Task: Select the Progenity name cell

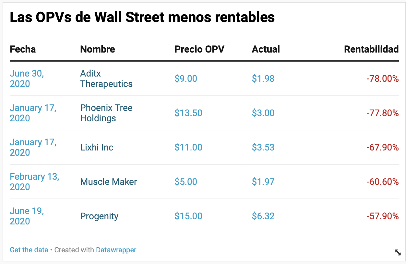Action: point(99,216)
